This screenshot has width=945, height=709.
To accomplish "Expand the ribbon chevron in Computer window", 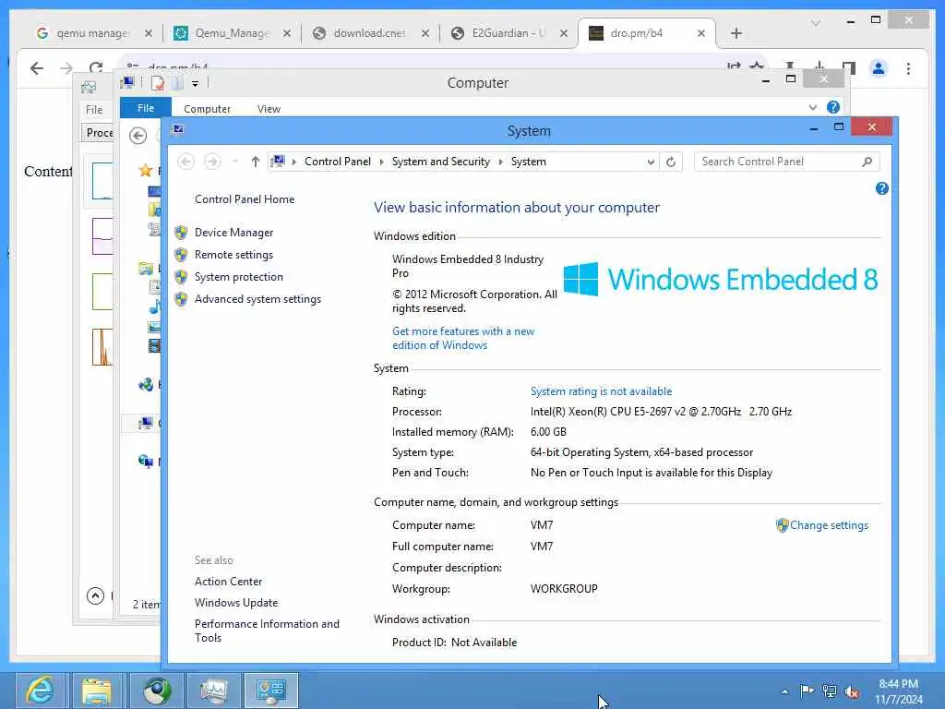I will point(812,107).
